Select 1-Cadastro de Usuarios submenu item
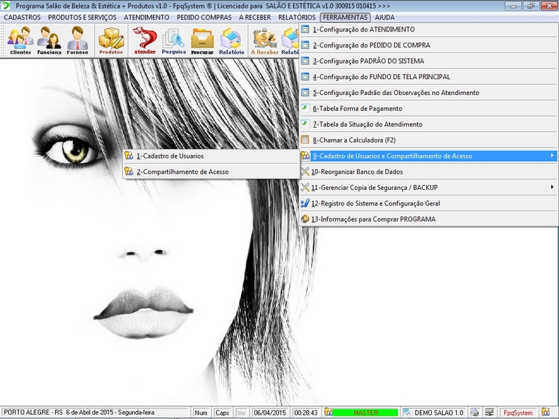559x419 pixels. pos(211,156)
